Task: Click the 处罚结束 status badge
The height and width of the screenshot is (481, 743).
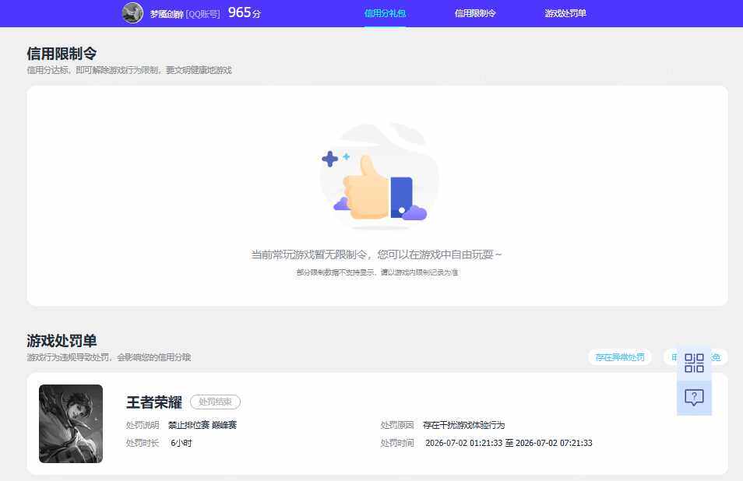Action: coord(215,402)
